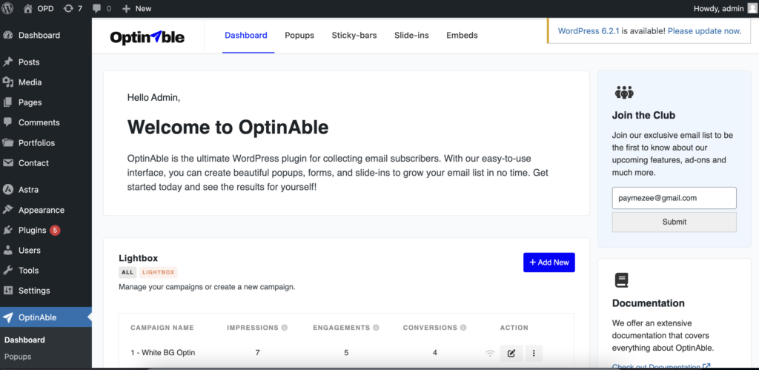Click the WordPress logo icon in admin bar
This screenshot has width=759, height=370.
pos(7,8)
